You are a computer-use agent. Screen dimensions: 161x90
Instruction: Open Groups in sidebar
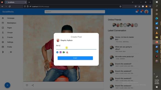click(x=10, y=32)
